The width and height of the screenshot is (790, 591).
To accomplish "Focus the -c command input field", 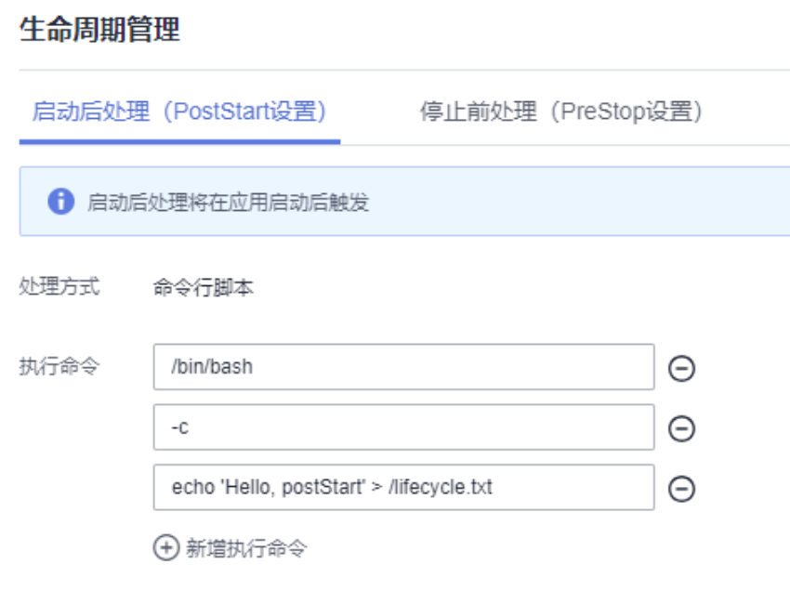I will click(403, 427).
